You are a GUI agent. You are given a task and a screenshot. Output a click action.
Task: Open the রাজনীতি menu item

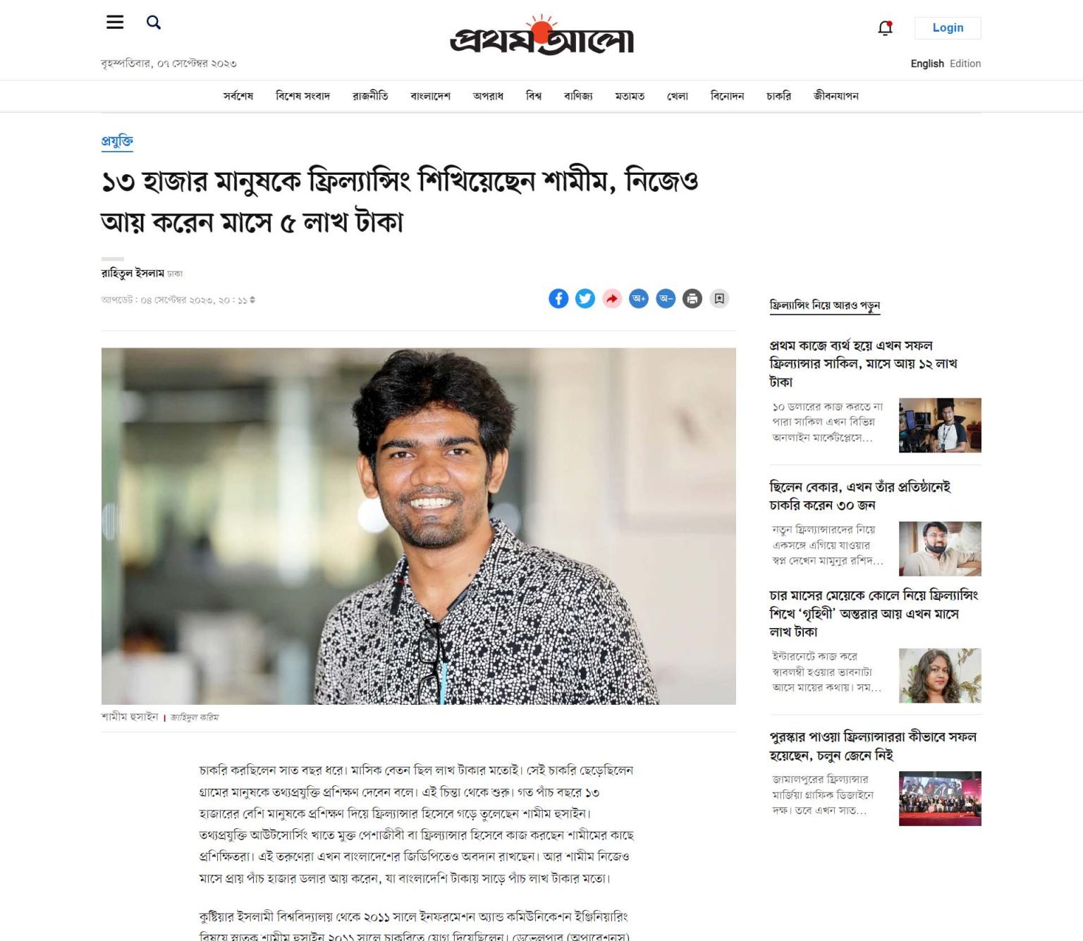point(370,96)
